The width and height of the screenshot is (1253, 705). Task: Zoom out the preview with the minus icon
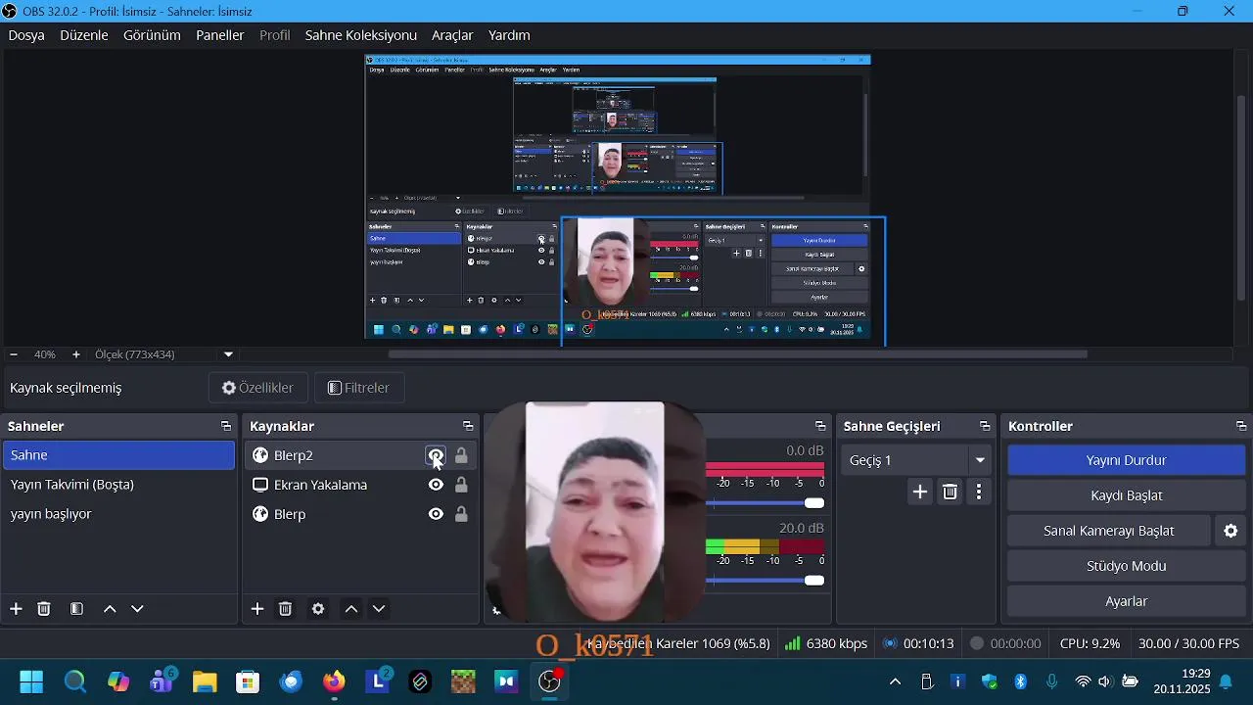point(13,354)
